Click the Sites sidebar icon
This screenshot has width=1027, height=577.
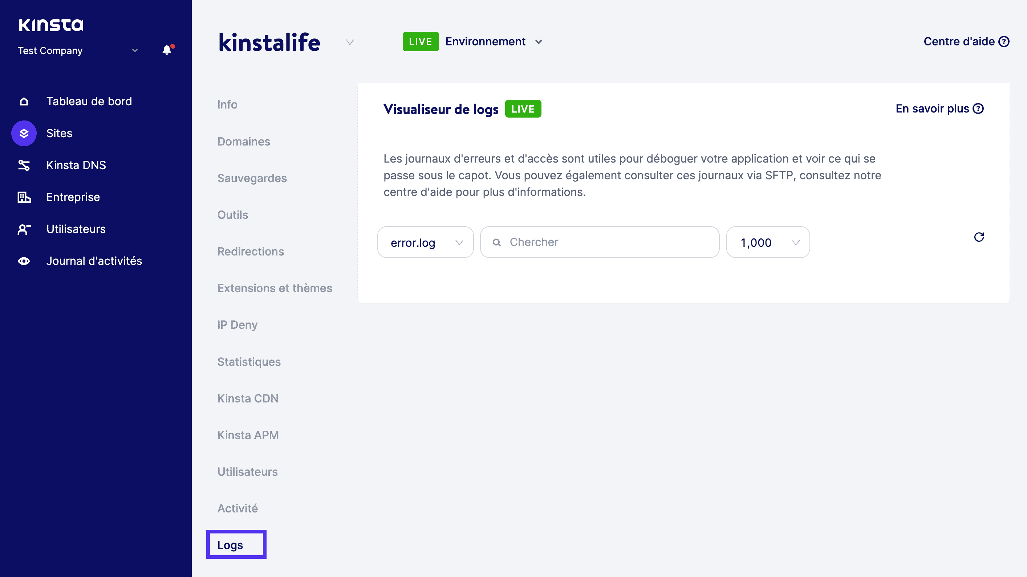point(24,133)
